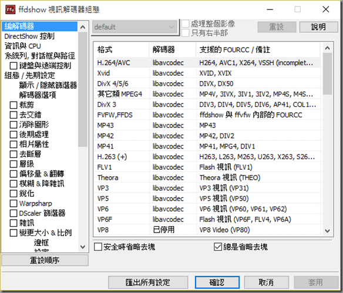Click the left panel scroll-down arrow
The height and width of the screenshot is (293, 343).
(x=83, y=247)
